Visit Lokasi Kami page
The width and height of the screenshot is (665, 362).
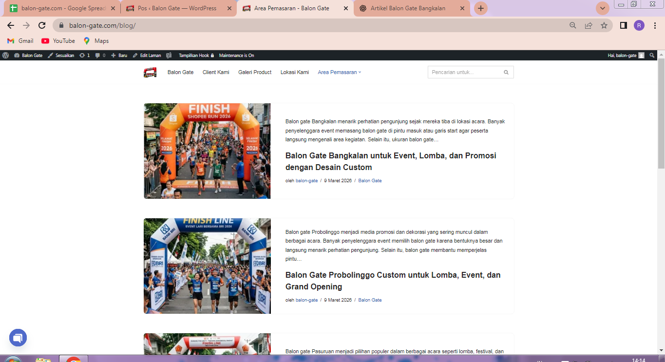click(295, 72)
